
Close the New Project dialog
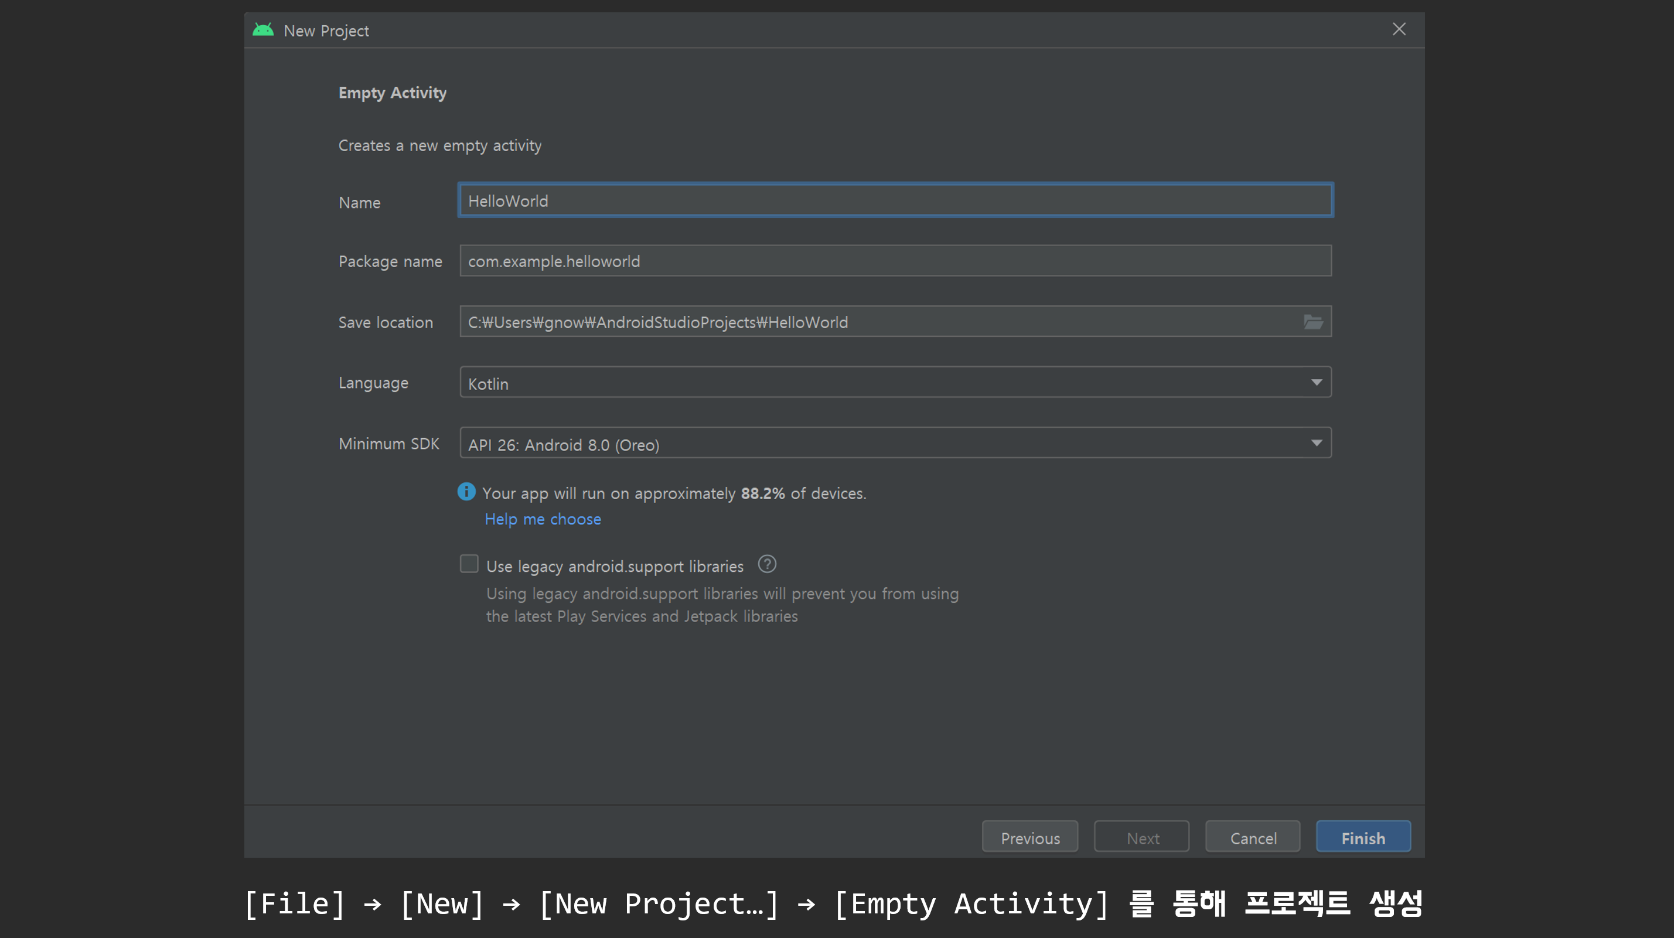point(1399,29)
